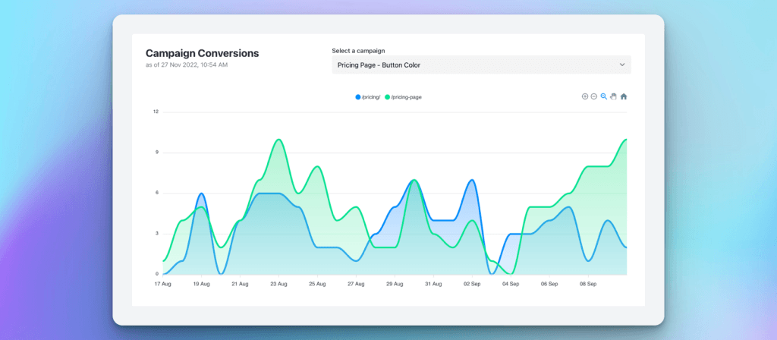
Task: Activate the selection zoom magnifier tool
Action: (603, 96)
